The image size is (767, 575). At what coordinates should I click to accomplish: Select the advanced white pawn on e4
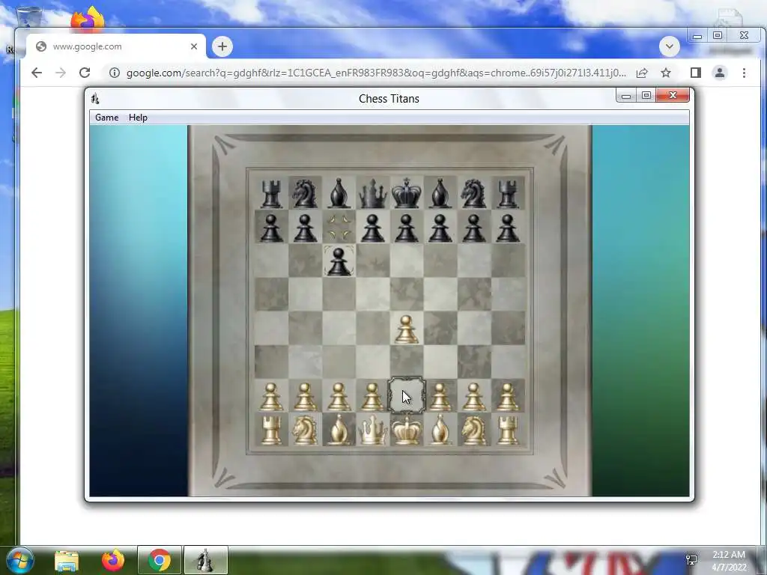(407, 329)
